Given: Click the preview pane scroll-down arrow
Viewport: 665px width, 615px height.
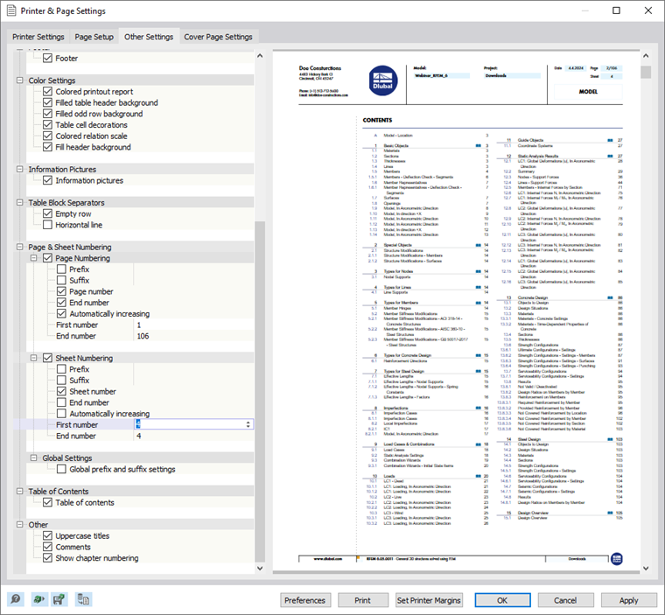Looking at the screenshot, I should tap(646, 569).
